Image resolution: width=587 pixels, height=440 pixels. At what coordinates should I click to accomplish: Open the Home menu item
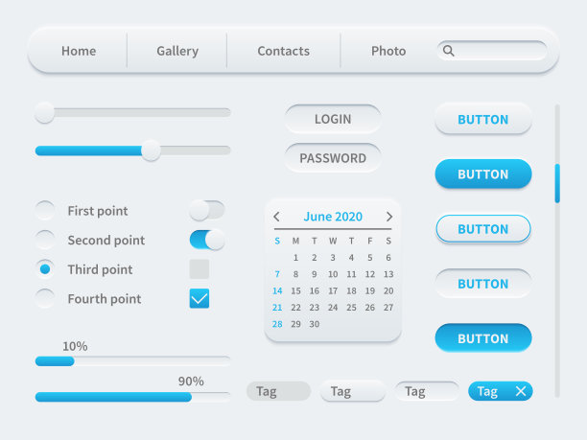click(79, 51)
